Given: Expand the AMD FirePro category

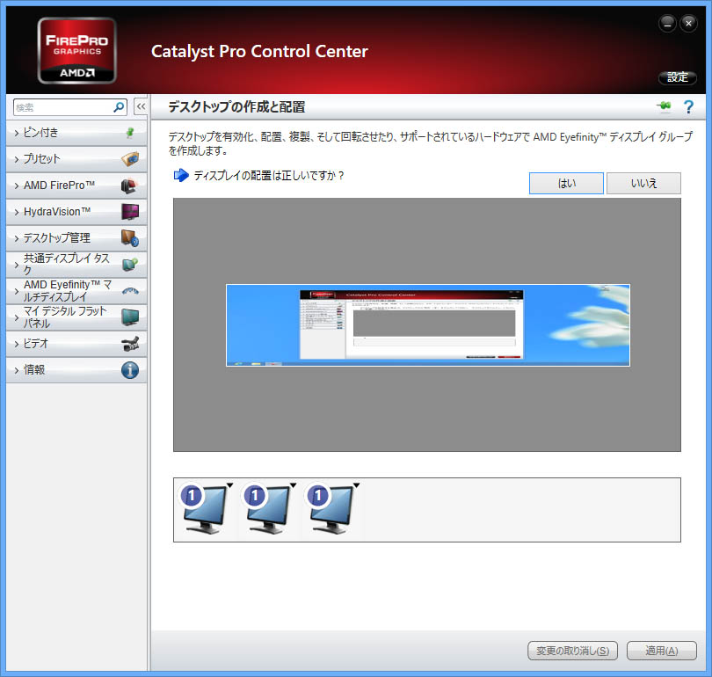Looking at the screenshot, I should pos(17,186).
